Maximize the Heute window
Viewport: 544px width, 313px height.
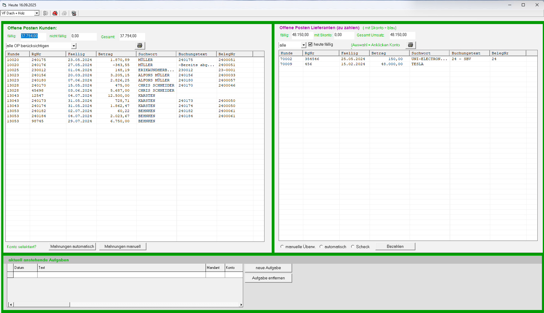coord(523,5)
